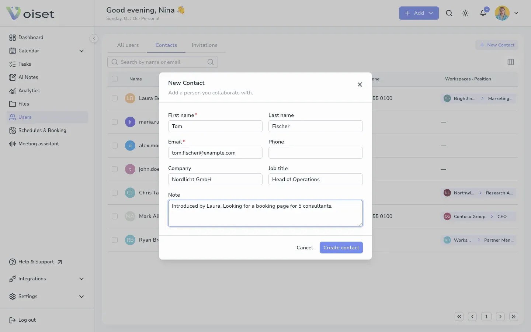531x332 pixels.
Task: Go to the first page of results
Action: (459, 317)
